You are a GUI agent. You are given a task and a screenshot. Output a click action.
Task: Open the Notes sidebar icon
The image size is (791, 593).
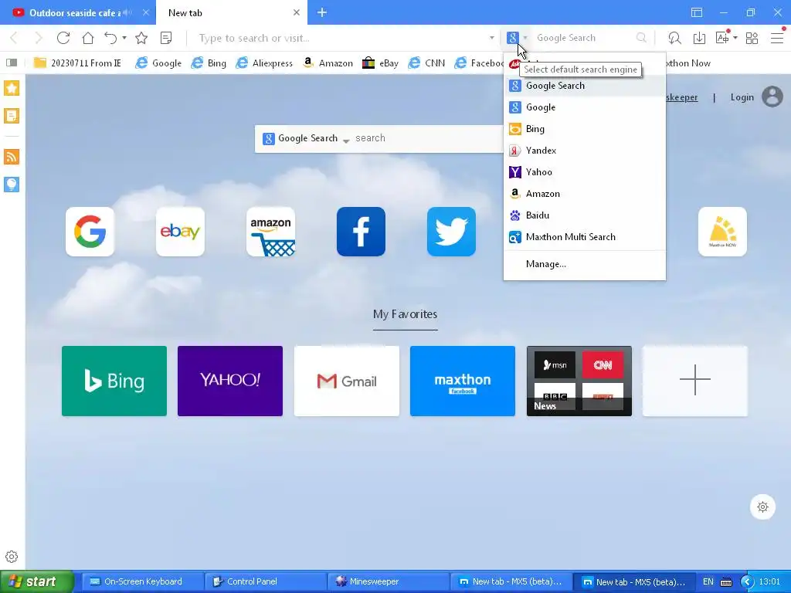[x=12, y=116]
